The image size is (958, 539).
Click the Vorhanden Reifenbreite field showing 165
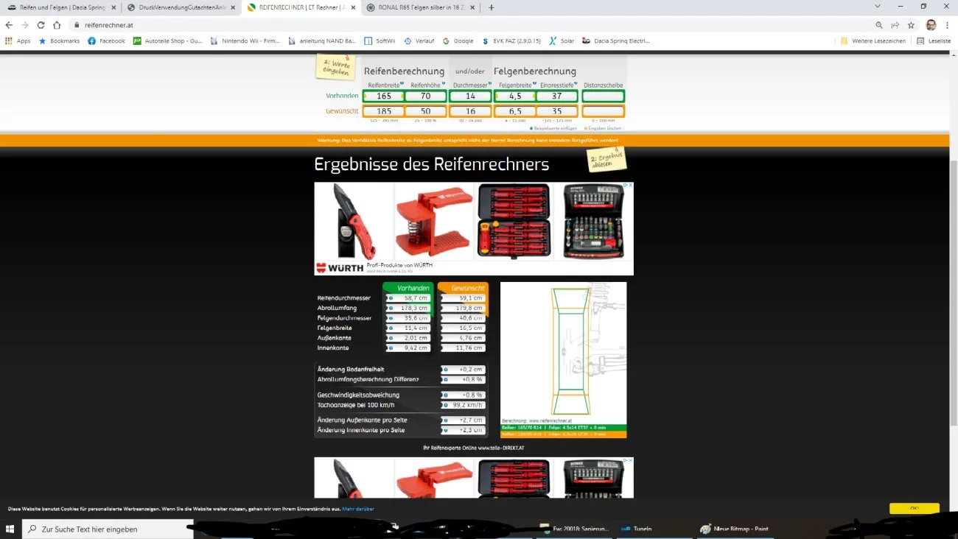pyautogui.click(x=384, y=96)
